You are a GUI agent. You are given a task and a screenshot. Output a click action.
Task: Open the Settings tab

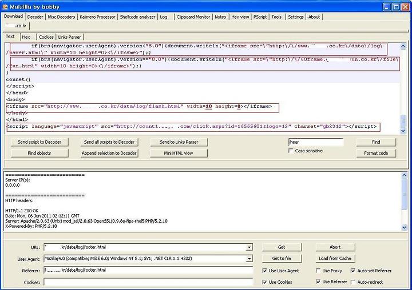(x=296, y=17)
